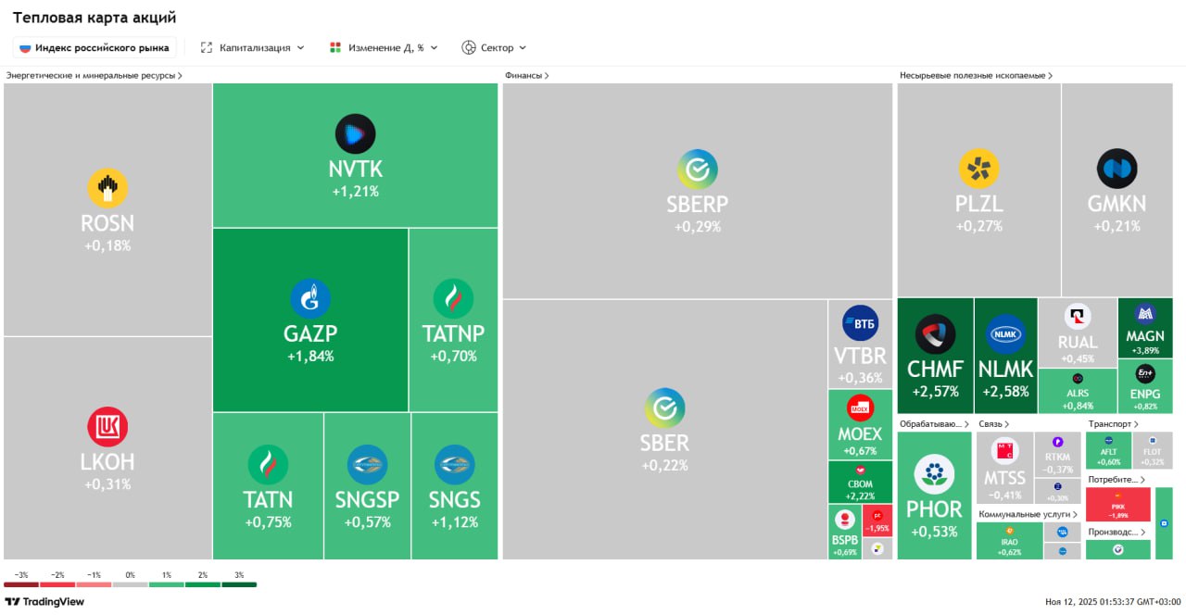Click the TradingView logo link
Image resolution: width=1186 pixels, height=615 pixels.
[x=44, y=602]
